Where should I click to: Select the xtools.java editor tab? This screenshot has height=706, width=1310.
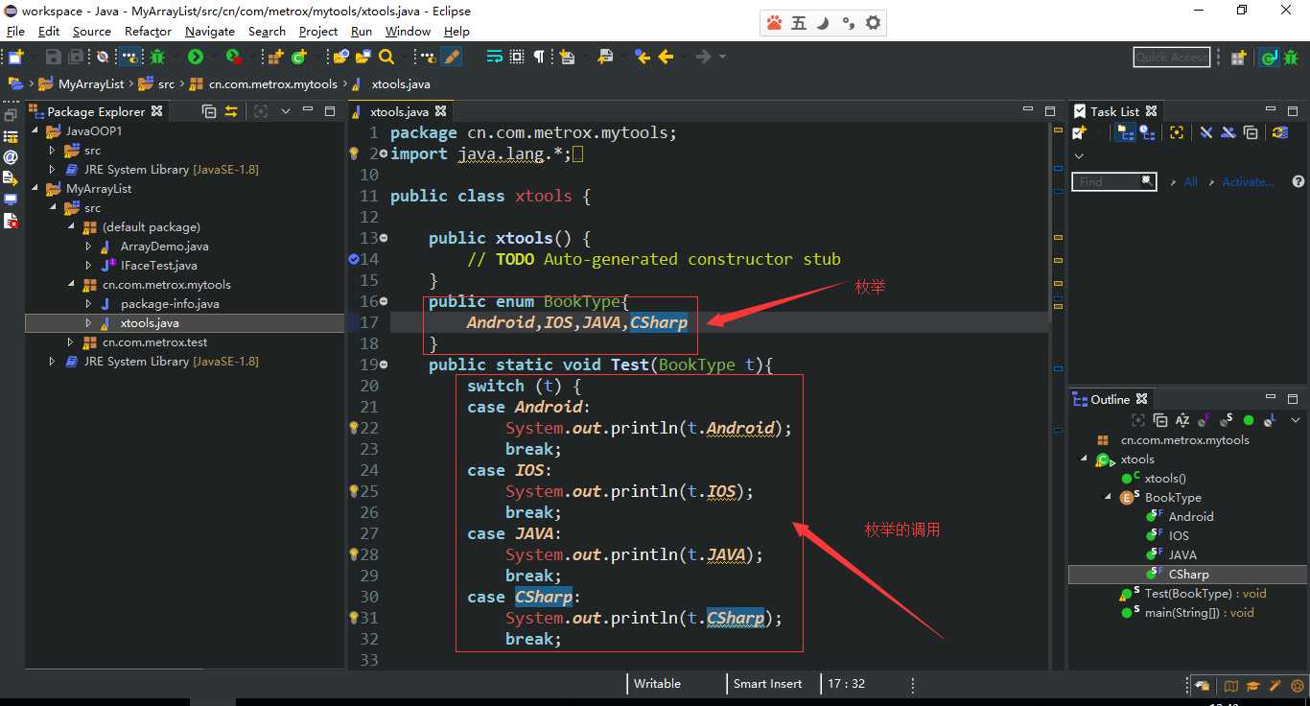point(400,111)
